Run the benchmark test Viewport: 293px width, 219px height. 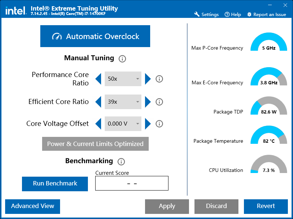[55, 184]
